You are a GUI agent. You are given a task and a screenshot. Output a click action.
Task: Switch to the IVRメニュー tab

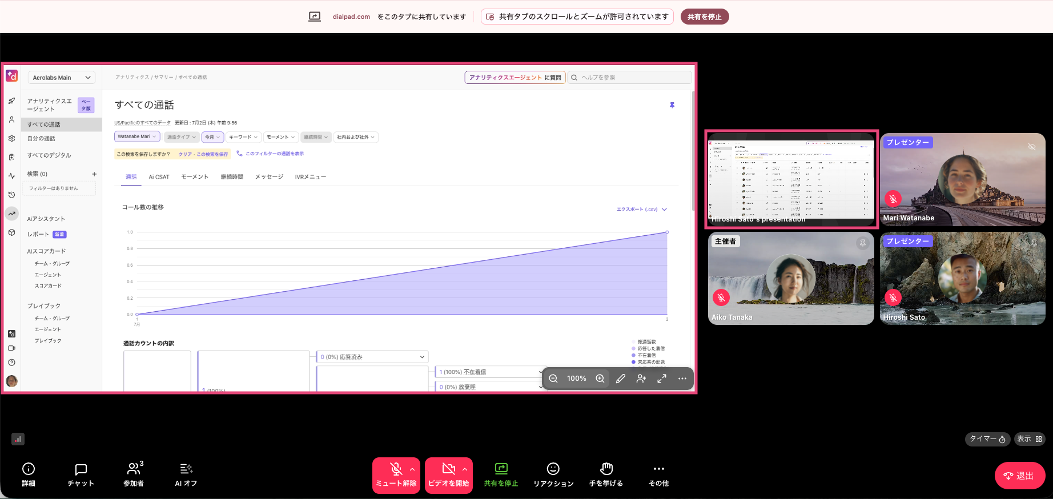tap(311, 177)
